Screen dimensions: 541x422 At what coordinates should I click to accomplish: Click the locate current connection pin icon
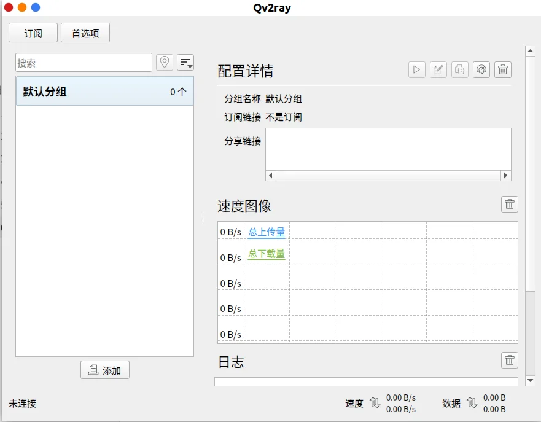[165, 63]
